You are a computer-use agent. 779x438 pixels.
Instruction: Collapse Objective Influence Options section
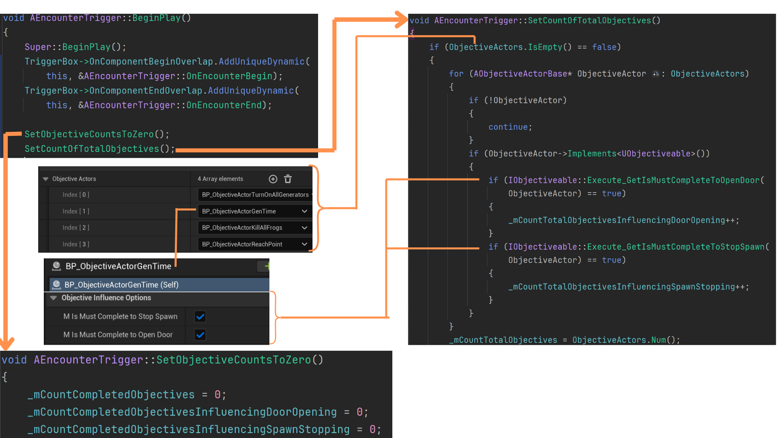point(53,298)
